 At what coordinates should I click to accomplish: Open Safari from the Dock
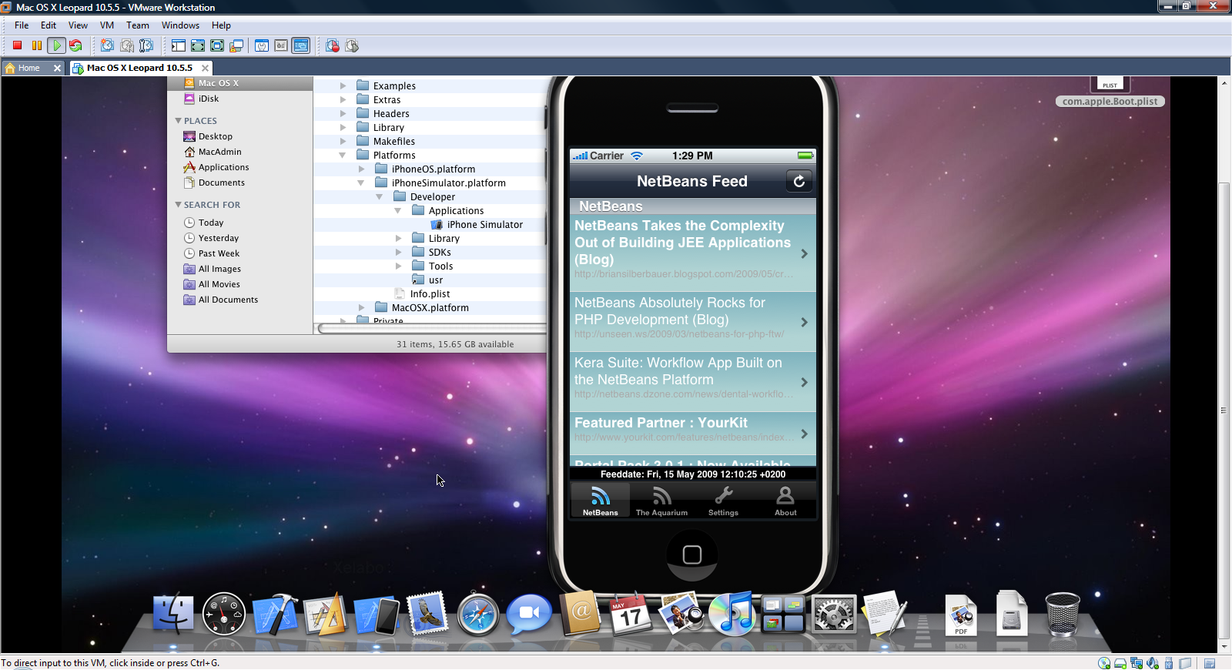click(x=478, y=615)
